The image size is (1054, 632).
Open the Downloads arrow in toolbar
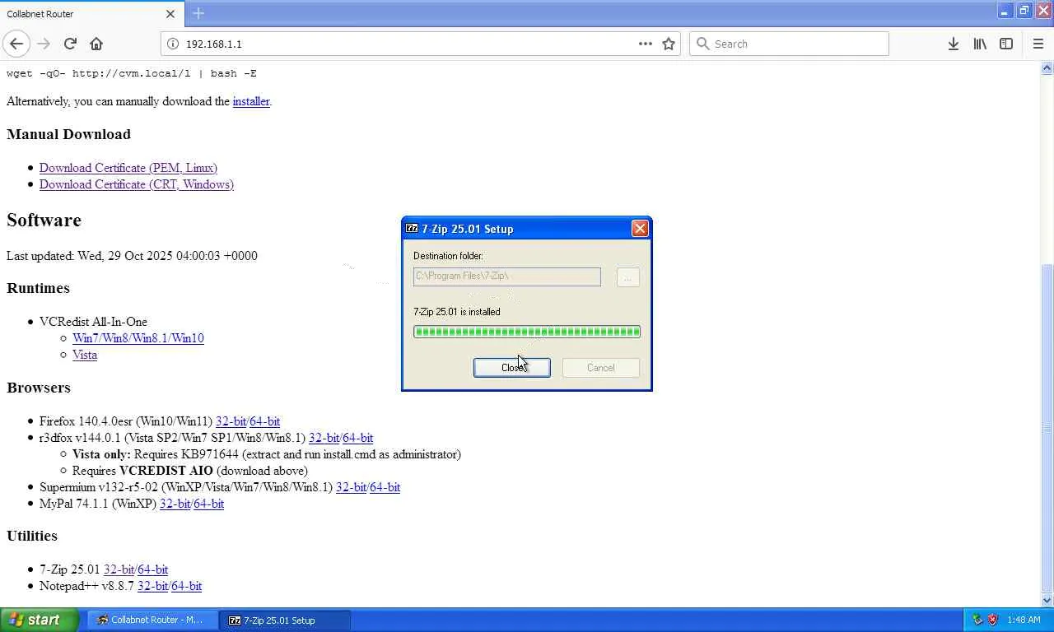(x=953, y=44)
